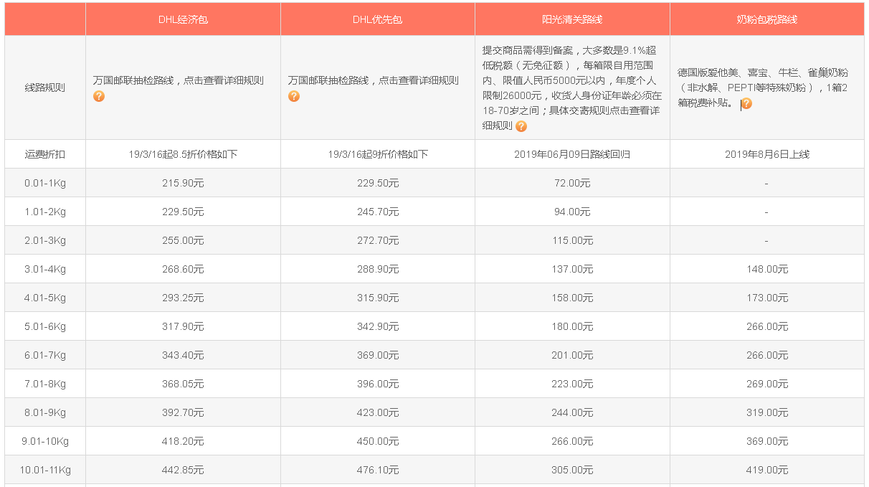
Task: Select the 72.00元 price cell
Action: click(x=572, y=183)
